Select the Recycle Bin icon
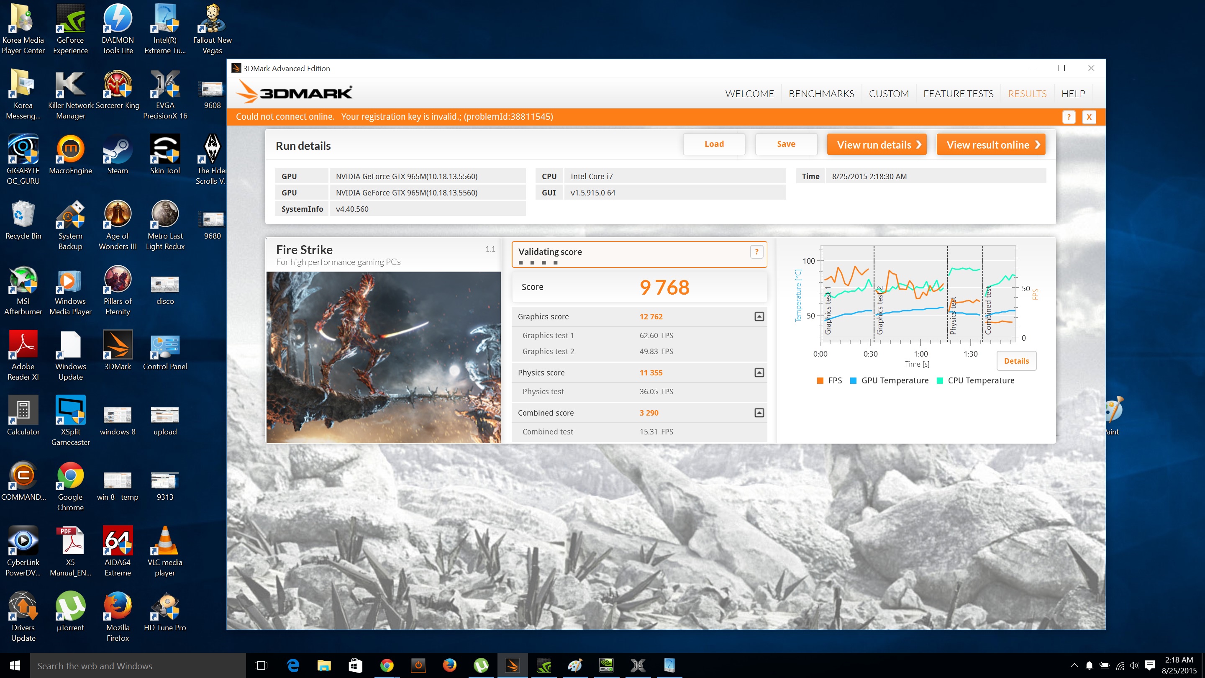Image resolution: width=1205 pixels, height=678 pixels. [23, 220]
